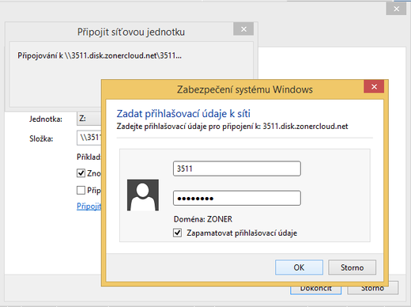Cancel the Windows security dialog with Storno
Image resolution: width=411 pixels, height=307 pixels.
pos(352,267)
